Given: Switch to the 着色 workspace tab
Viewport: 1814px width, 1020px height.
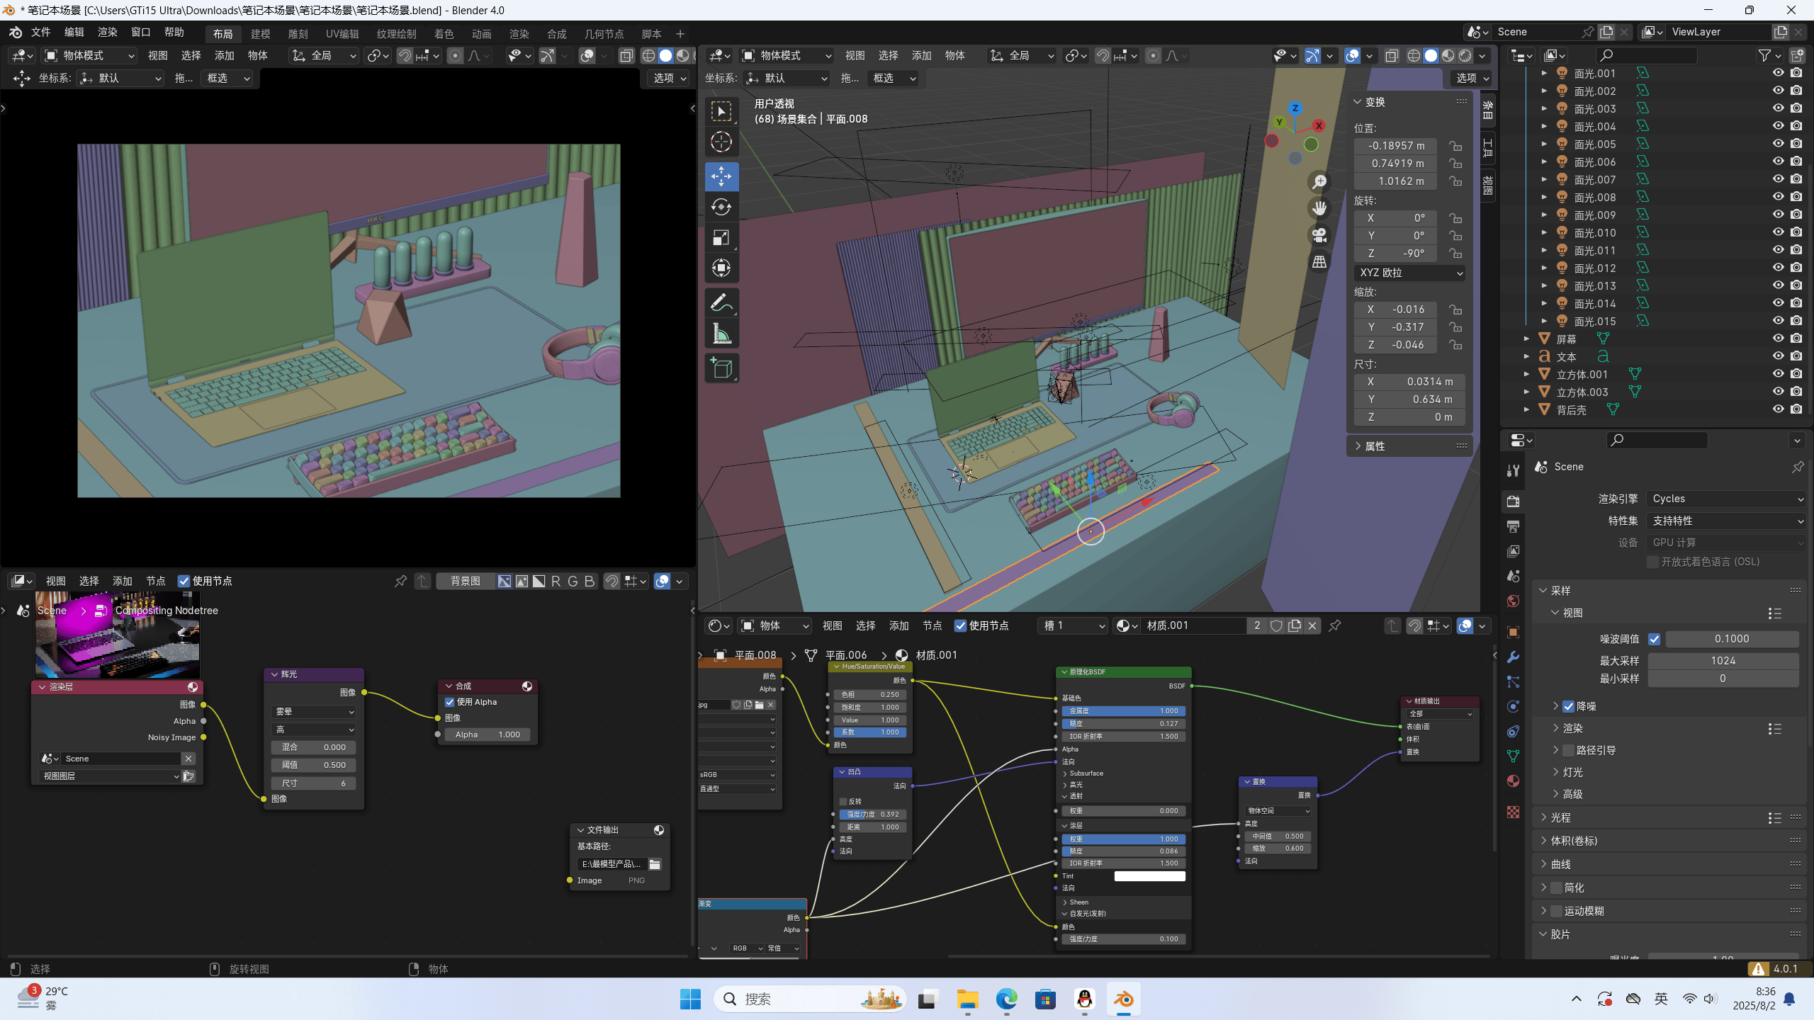Looking at the screenshot, I should [x=444, y=34].
